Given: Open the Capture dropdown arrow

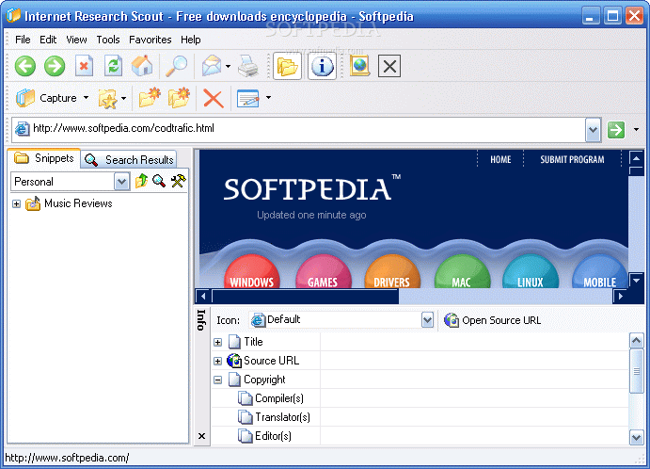Looking at the screenshot, I should [86, 98].
